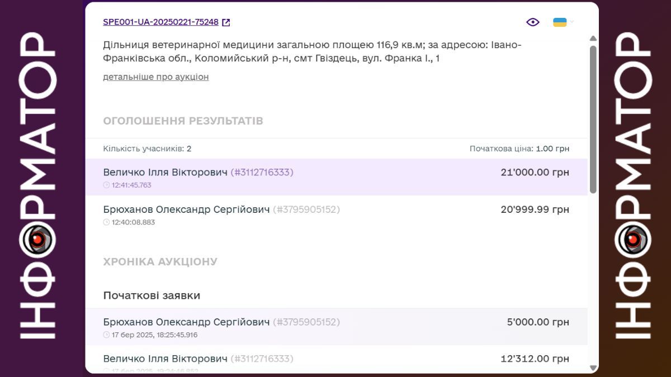The height and width of the screenshot is (377, 671).
Task: Click the clock icon beside Брюханов's 12:40:08 bid
Action: tap(106, 222)
